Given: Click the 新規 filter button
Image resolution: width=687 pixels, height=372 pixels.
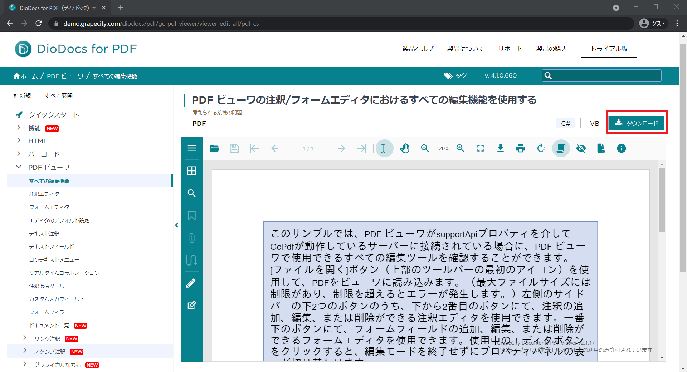Looking at the screenshot, I should pyautogui.click(x=22, y=96).
